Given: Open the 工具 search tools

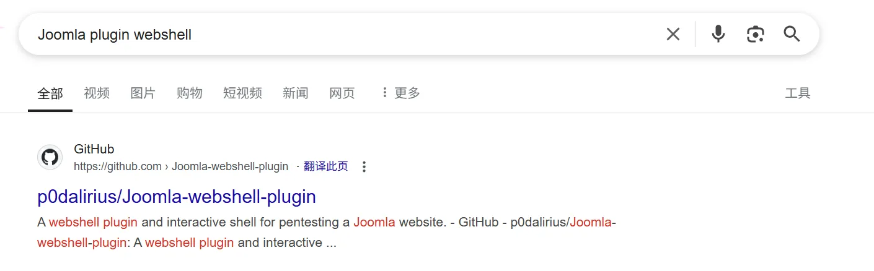Looking at the screenshot, I should (x=798, y=93).
